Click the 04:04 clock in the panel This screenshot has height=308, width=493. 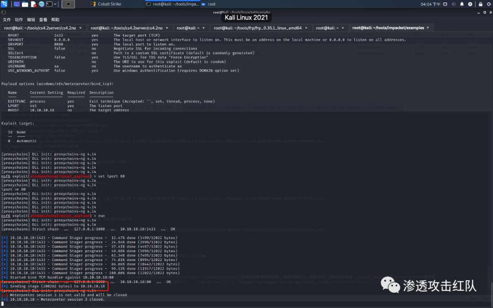(x=430, y=4)
